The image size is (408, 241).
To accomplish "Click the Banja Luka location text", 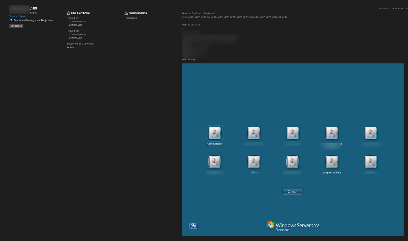I will tap(47, 20).
